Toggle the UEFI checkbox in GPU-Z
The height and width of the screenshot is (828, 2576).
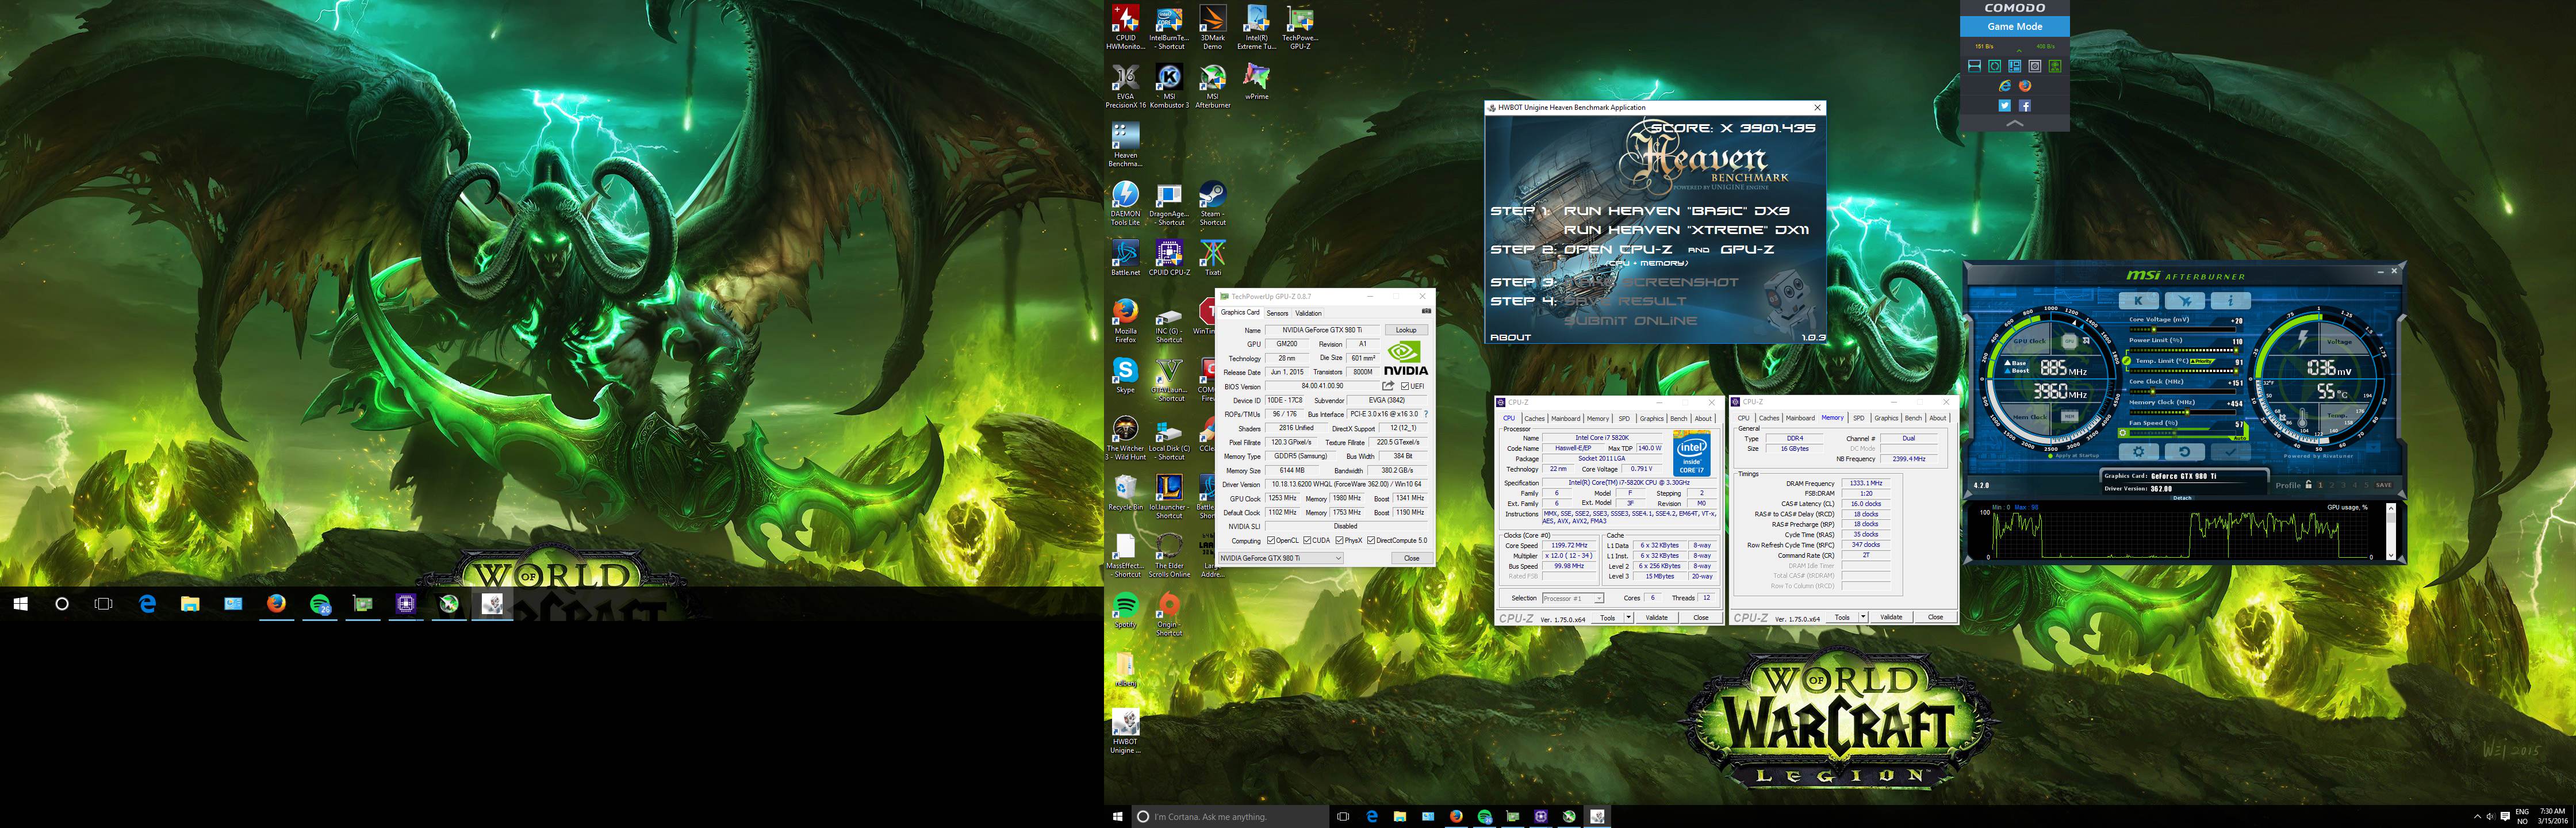[1405, 386]
